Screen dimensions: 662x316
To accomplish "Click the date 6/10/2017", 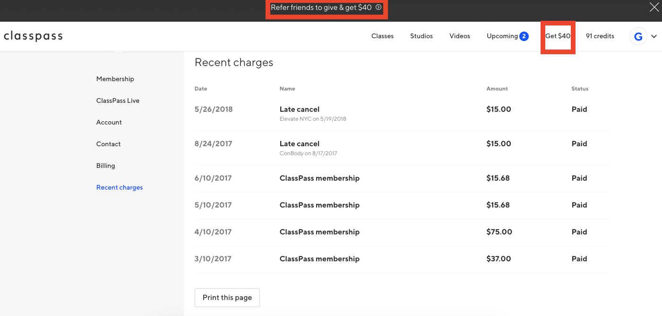I will [213, 178].
